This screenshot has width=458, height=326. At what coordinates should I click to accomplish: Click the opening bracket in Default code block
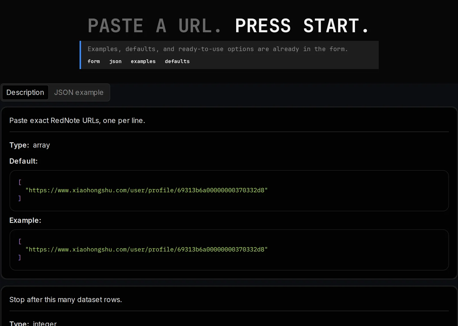click(x=20, y=182)
